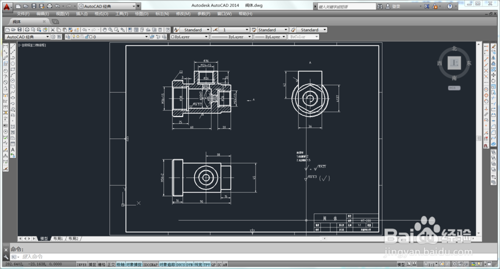Click the Plot printer icon in title bar
This screenshot has width=500, height=269.
[x=49, y=6]
